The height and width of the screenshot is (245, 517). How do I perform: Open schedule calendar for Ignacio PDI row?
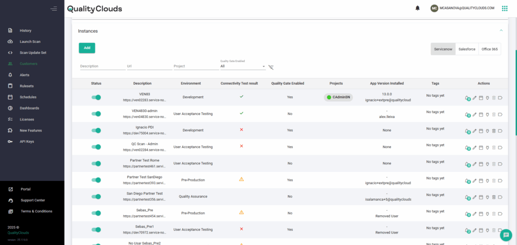[481, 131]
